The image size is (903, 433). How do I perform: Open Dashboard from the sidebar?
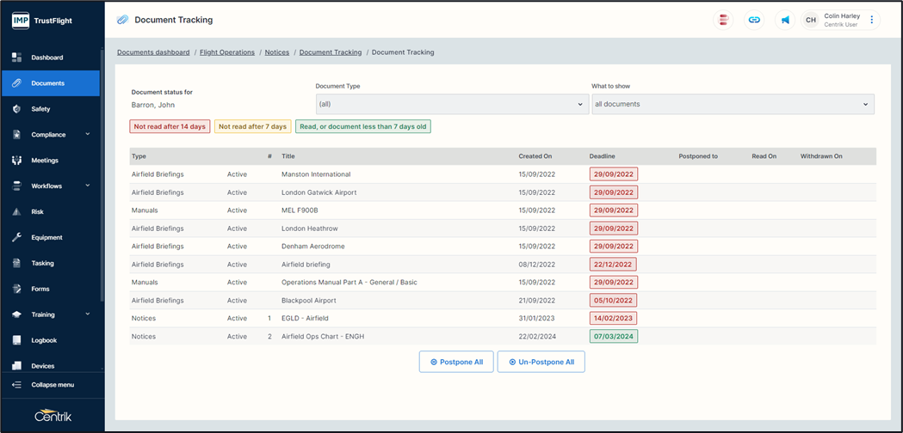pyautogui.click(x=47, y=58)
